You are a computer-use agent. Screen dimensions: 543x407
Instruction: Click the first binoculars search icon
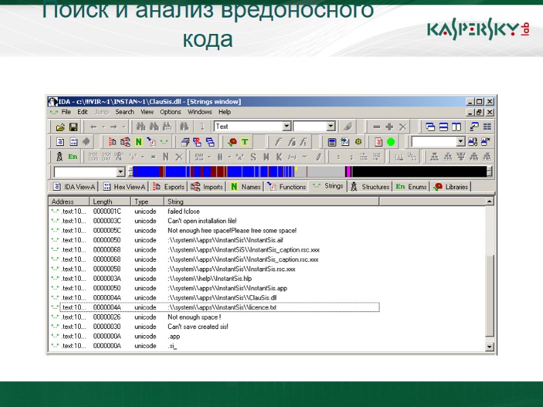(141, 127)
